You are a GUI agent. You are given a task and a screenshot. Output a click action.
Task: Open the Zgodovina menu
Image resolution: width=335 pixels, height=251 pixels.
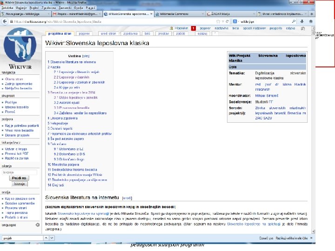(48, 8)
